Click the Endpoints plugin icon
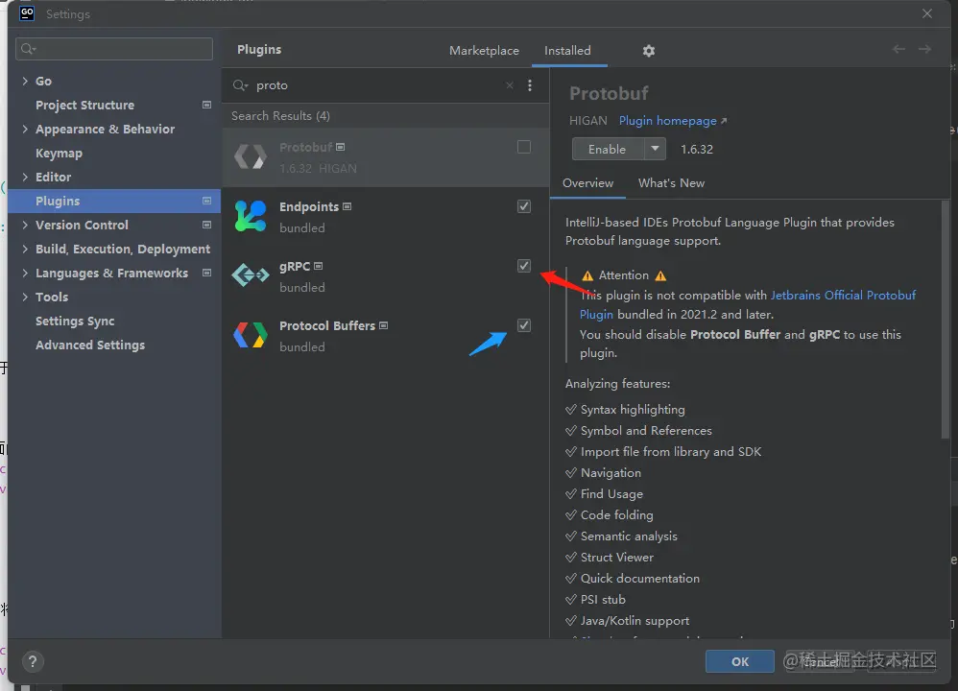This screenshot has height=691, width=958. click(251, 216)
